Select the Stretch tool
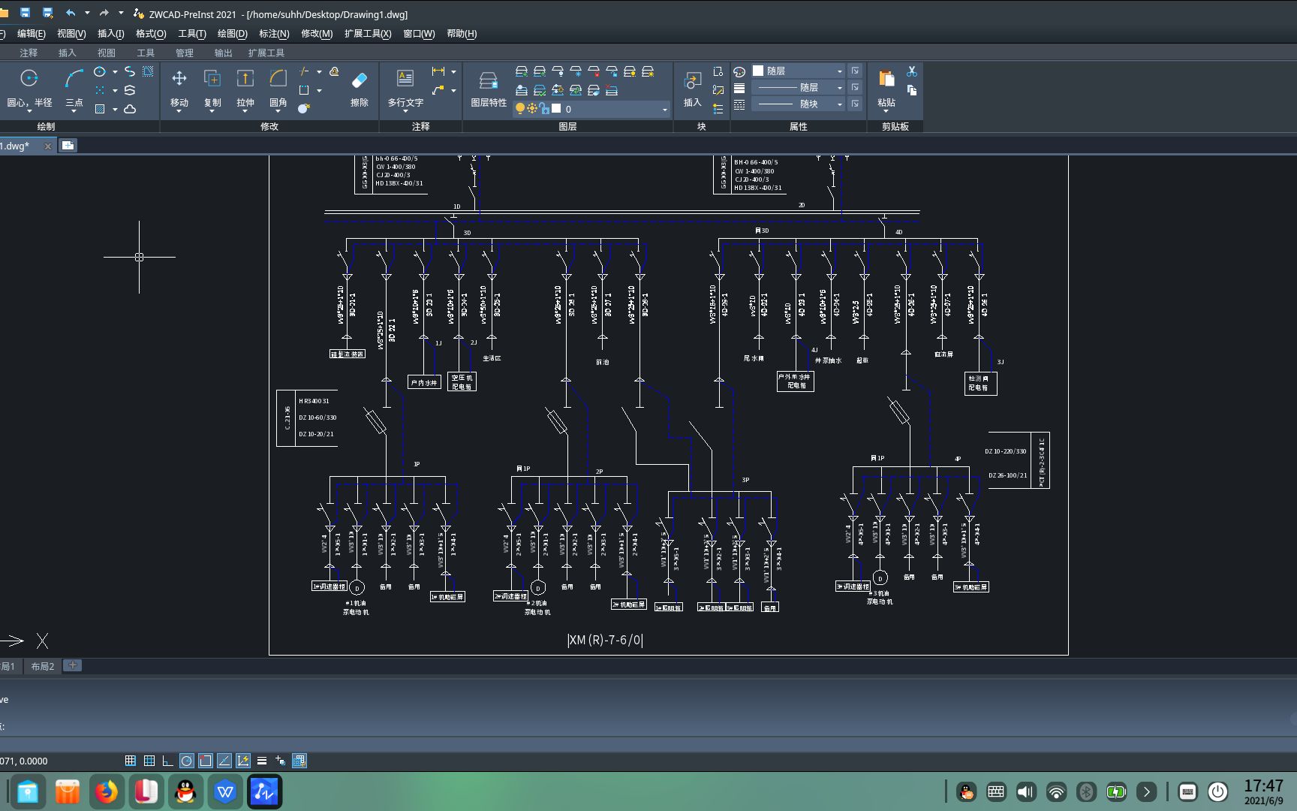Screen dimensions: 1297x811 [245, 78]
